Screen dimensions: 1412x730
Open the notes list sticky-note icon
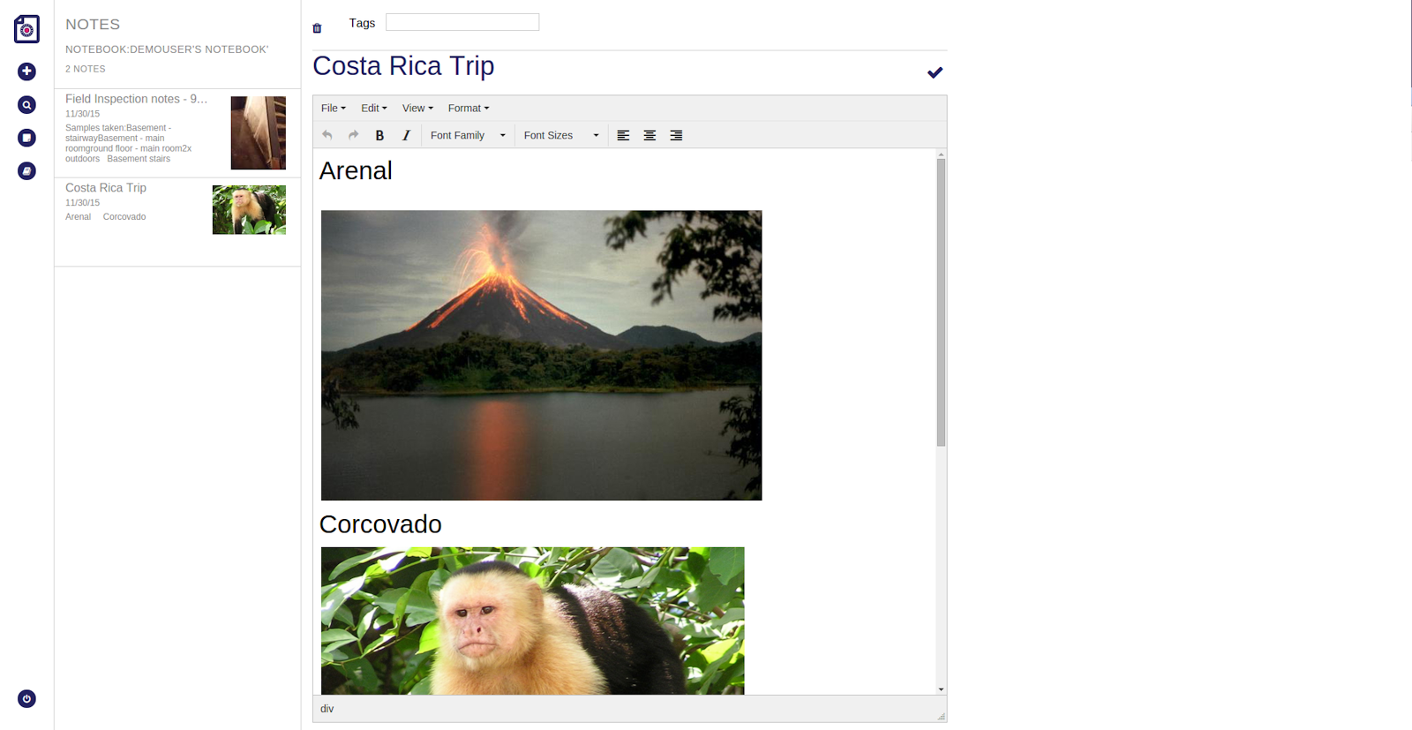click(x=26, y=138)
